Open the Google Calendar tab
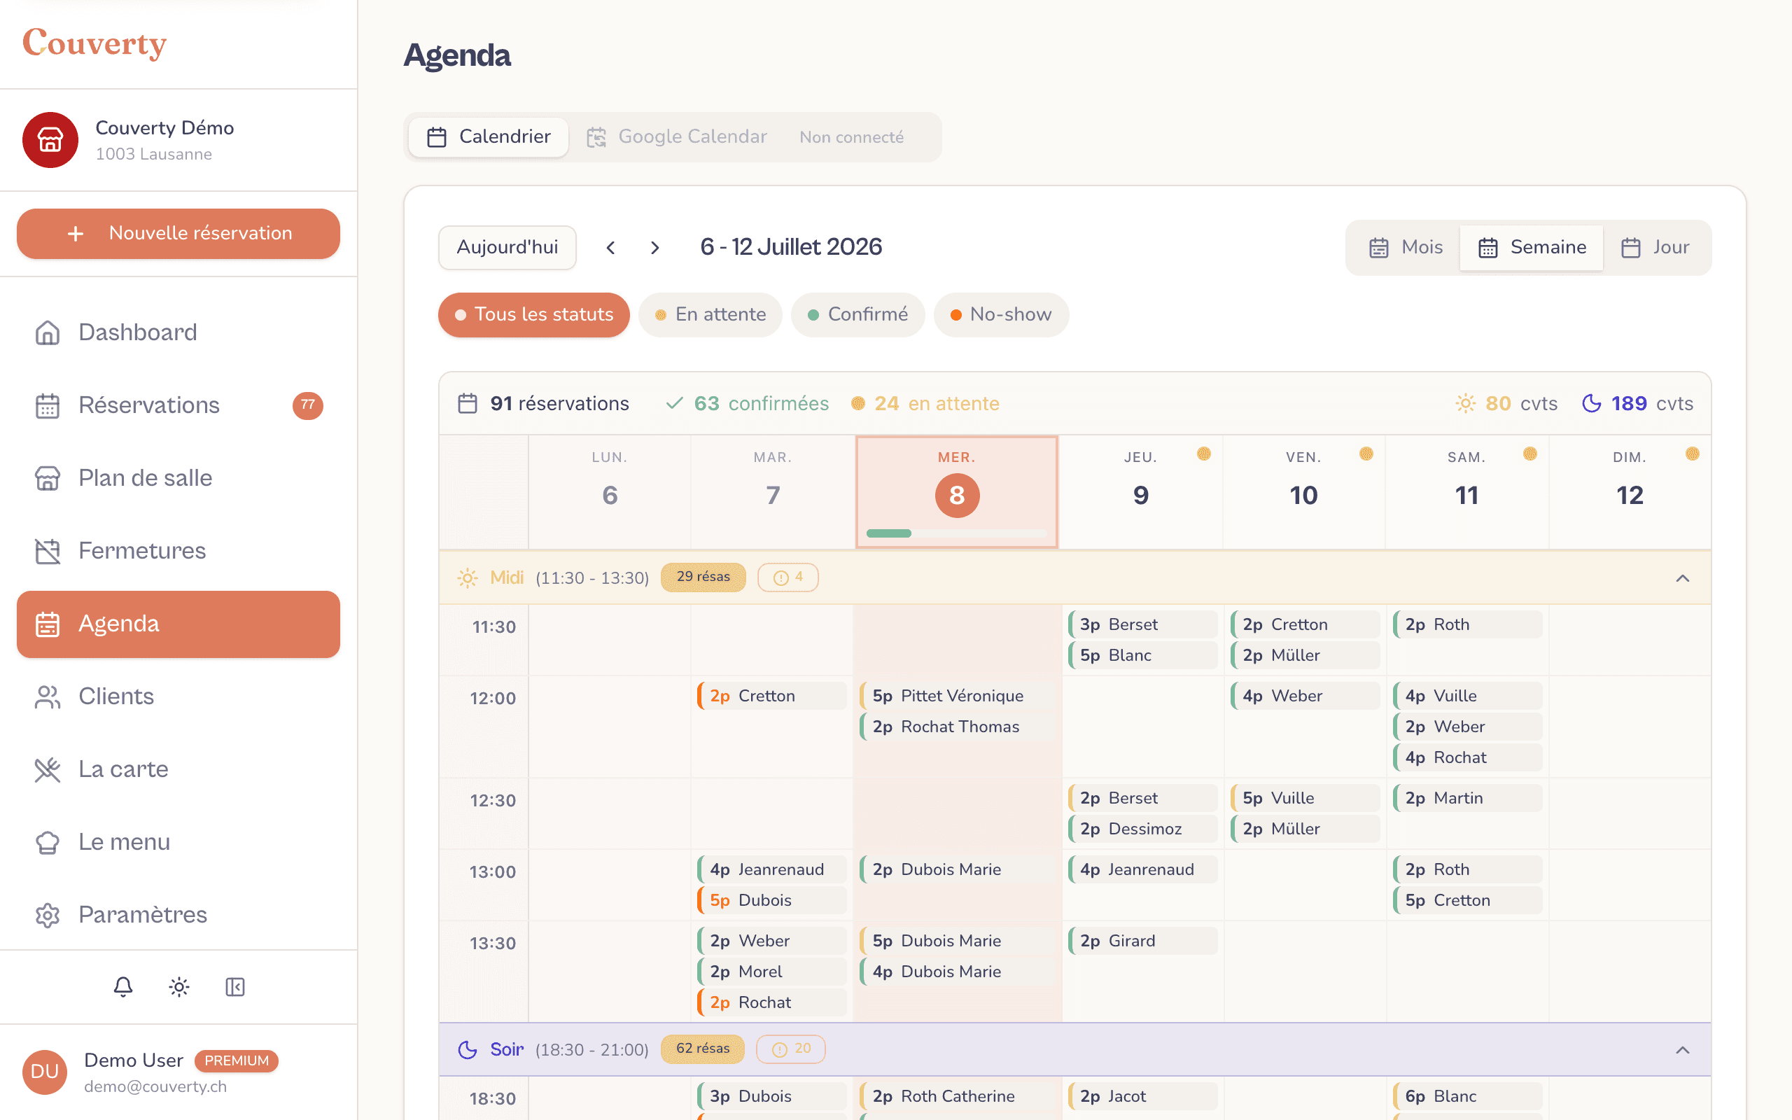Image resolution: width=1792 pixels, height=1120 pixels. coord(677,137)
